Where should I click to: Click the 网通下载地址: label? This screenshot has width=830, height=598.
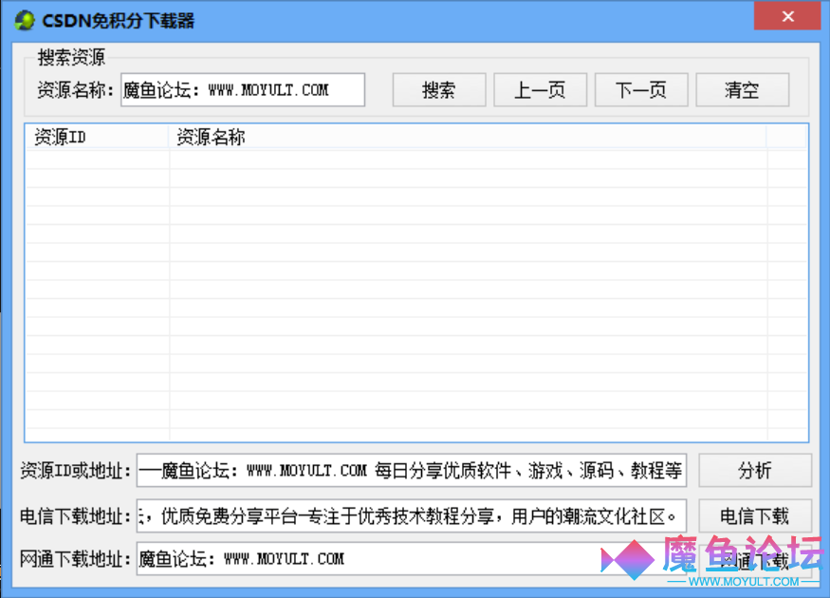[x=76, y=559]
